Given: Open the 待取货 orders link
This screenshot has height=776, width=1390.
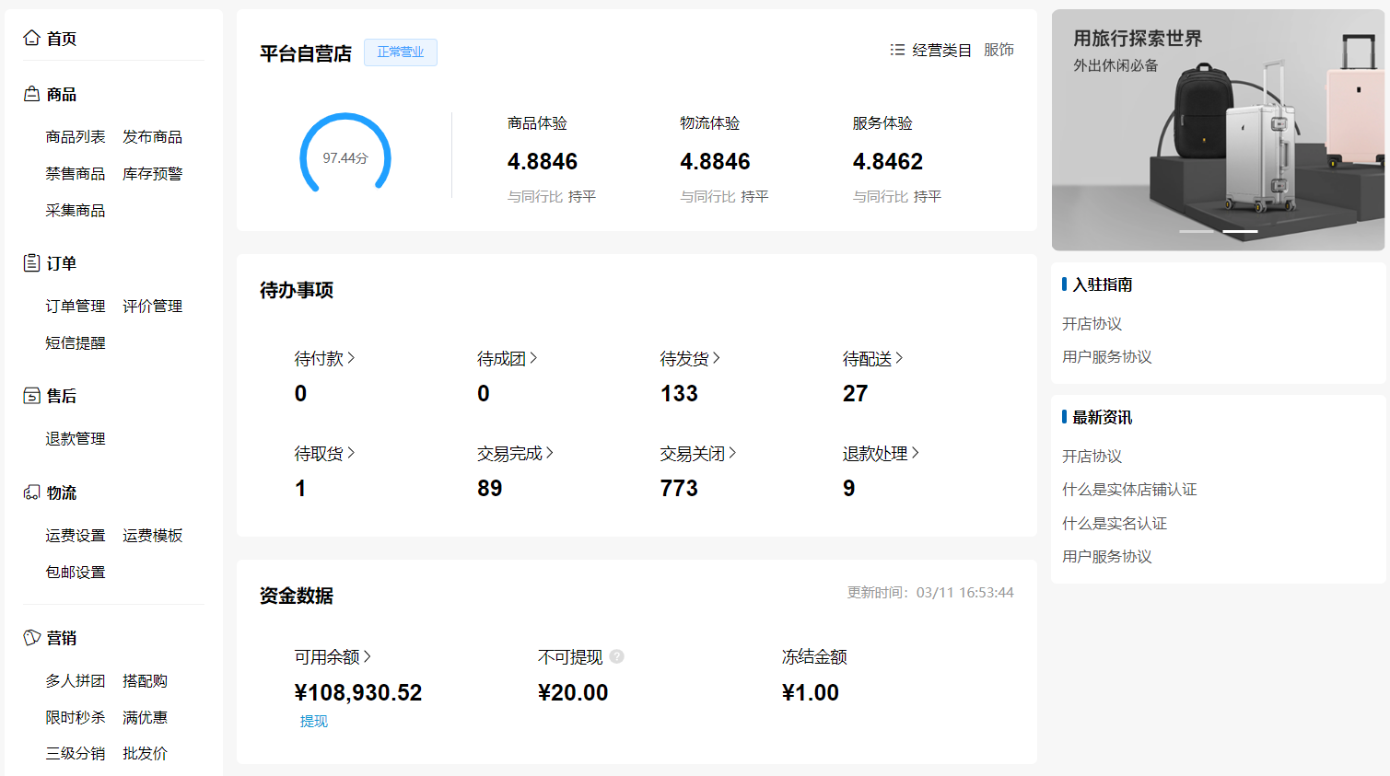Looking at the screenshot, I should (x=324, y=454).
